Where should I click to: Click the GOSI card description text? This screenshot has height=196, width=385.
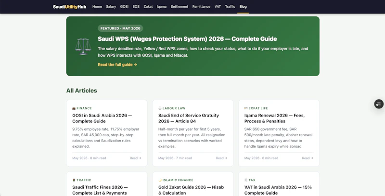tap(106, 138)
